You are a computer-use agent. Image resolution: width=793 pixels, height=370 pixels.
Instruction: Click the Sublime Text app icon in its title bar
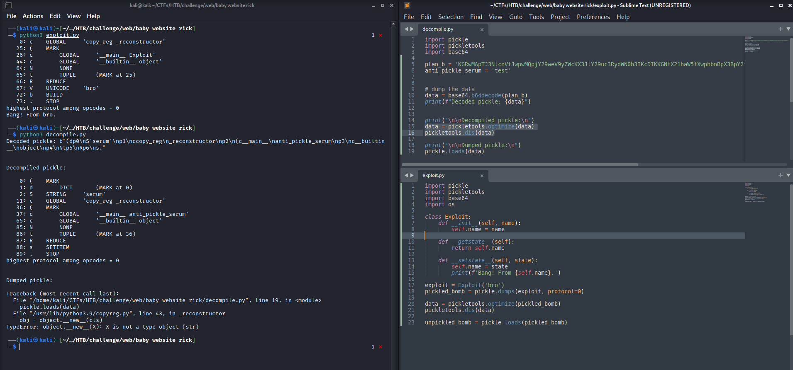(407, 5)
